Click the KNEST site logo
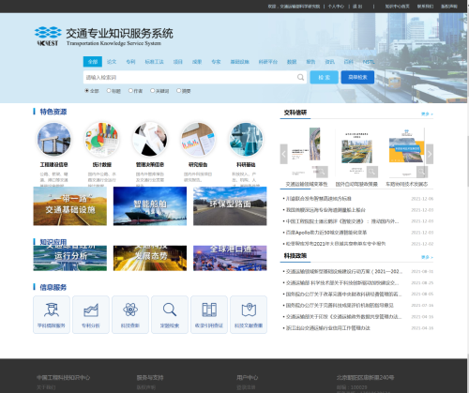The width and height of the screenshot is (469, 393). [x=48, y=37]
